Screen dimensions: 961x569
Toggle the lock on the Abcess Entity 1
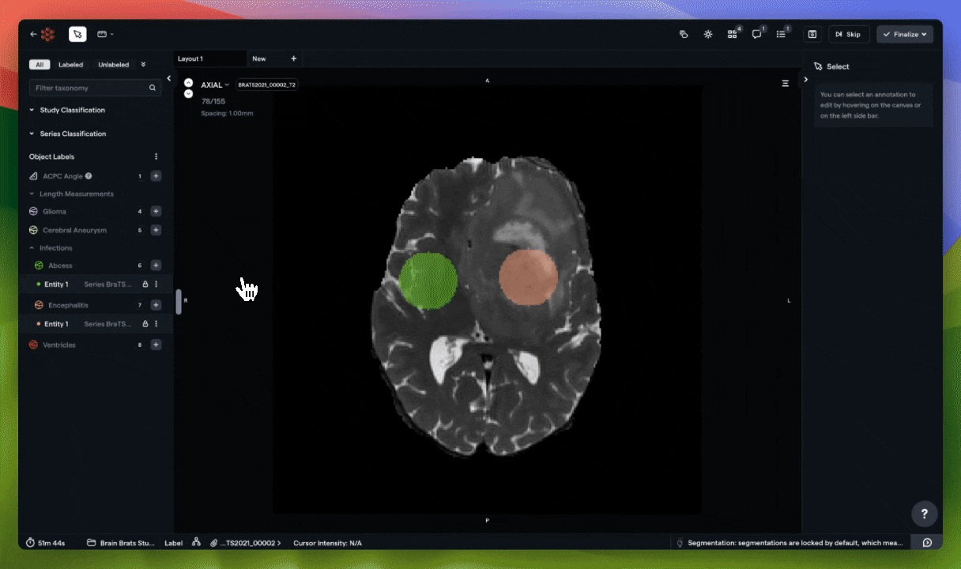coord(145,284)
